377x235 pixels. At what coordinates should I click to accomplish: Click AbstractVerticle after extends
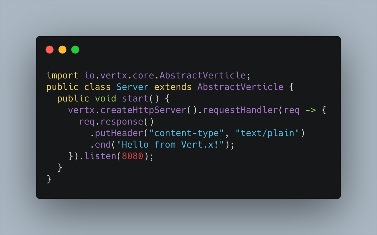point(240,87)
